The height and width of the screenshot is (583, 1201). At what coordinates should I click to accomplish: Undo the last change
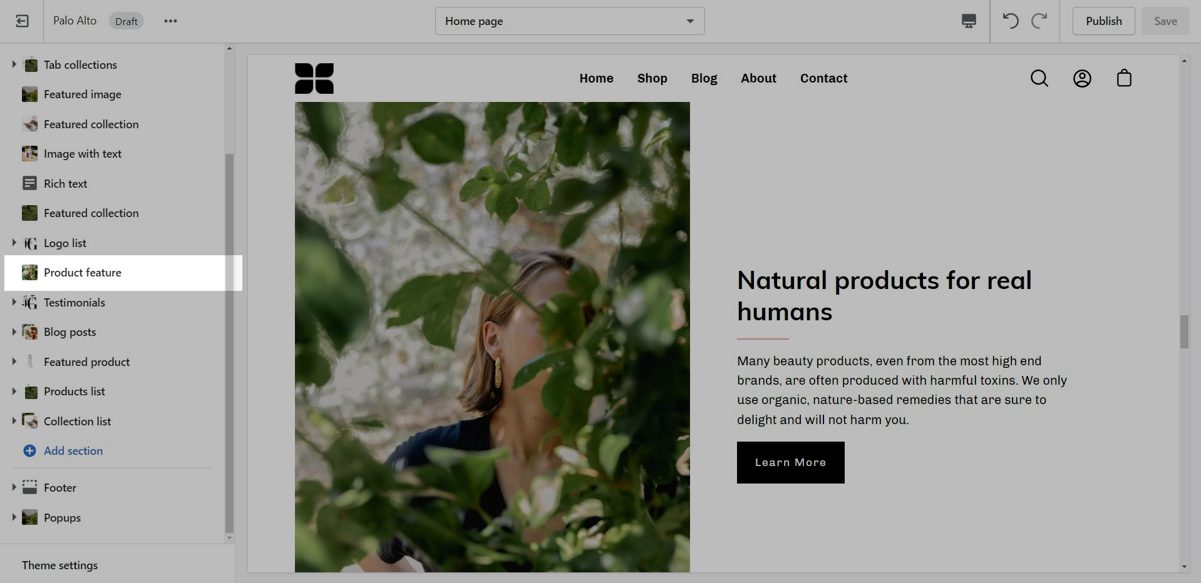(1011, 21)
